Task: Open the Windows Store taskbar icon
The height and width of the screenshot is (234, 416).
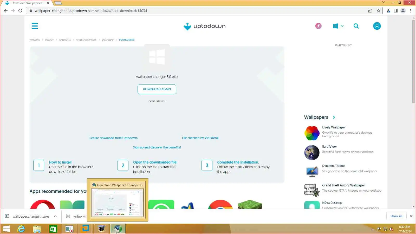Action: pyautogui.click(x=53, y=229)
